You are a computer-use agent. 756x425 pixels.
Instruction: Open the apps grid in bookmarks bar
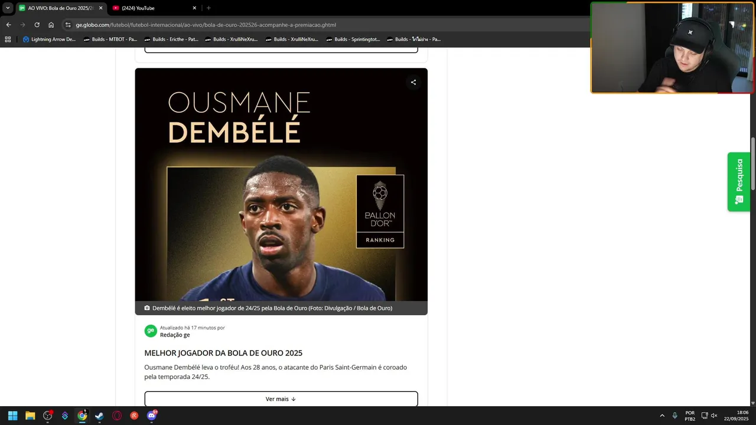(8, 40)
